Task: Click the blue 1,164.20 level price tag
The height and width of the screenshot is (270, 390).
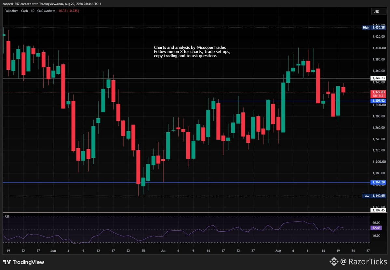Action: point(378,182)
